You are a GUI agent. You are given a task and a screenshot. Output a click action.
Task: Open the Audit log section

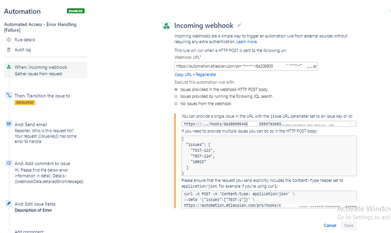pos(23,50)
